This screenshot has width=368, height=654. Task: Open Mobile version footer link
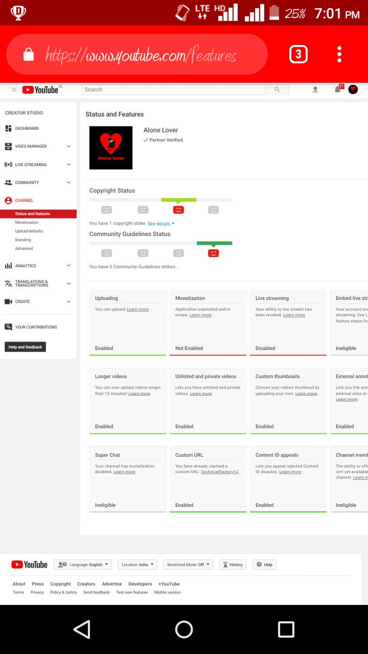click(x=167, y=592)
